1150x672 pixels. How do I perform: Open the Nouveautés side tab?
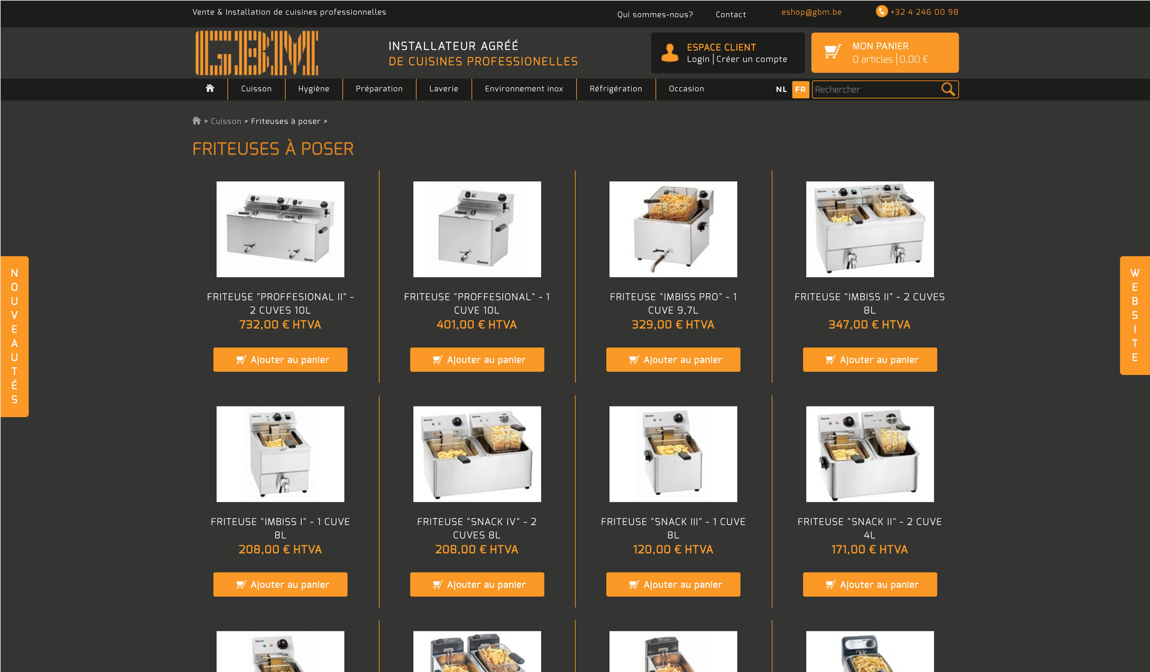(x=14, y=336)
